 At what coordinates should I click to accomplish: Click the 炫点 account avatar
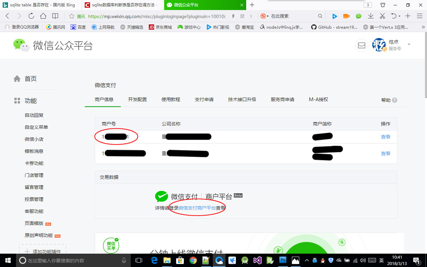(379, 45)
